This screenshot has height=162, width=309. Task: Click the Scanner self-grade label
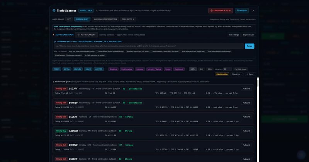click(63, 82)
